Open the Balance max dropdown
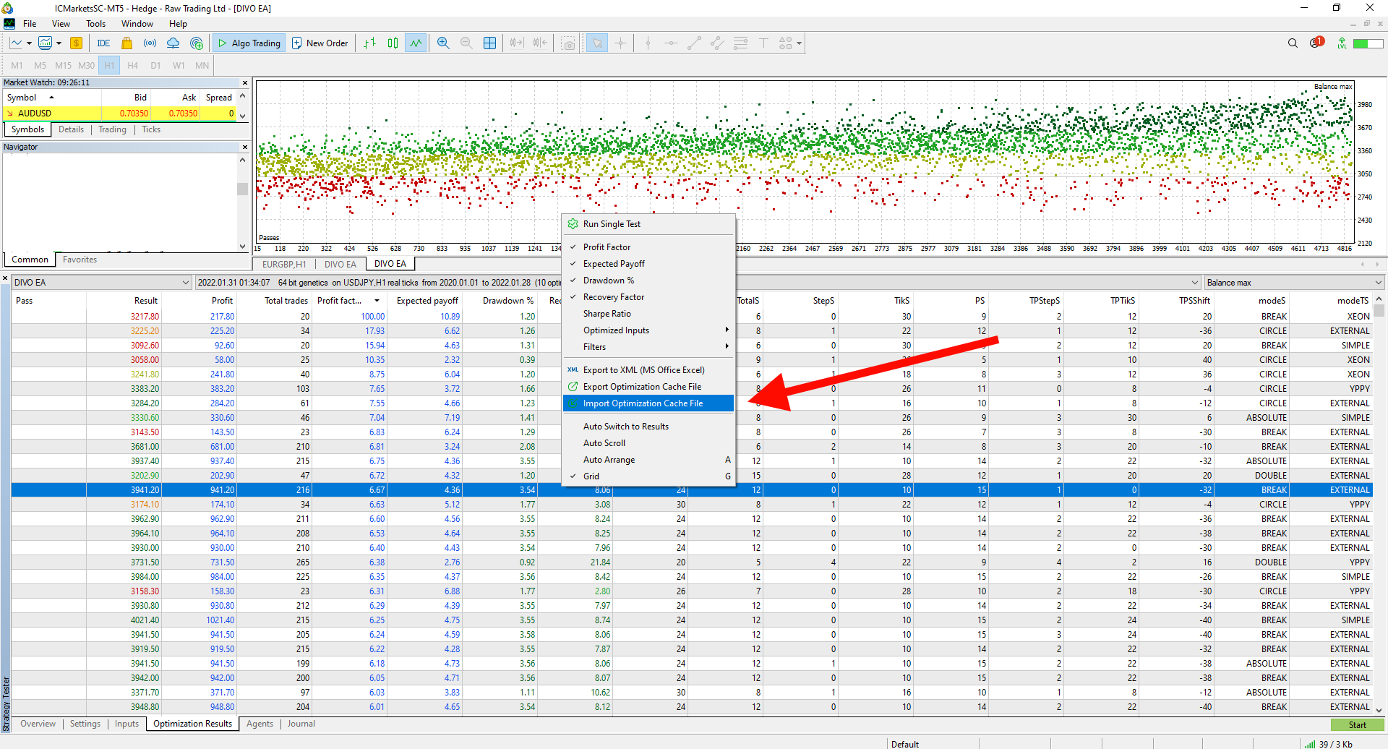The image size is (1388, 749). (1293, 283)
